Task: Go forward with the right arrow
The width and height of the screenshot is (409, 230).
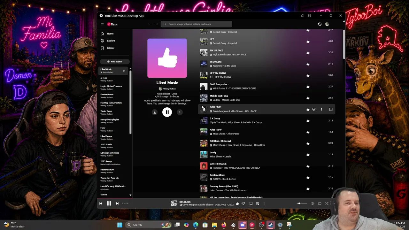Action: (156, 24)
